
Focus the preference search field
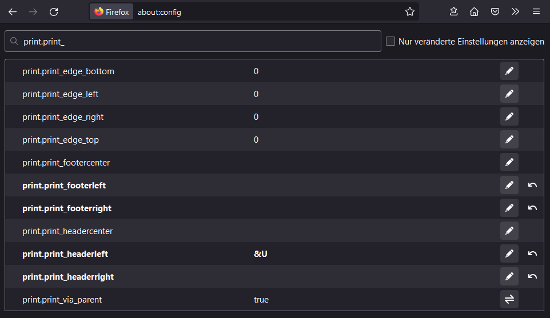[200, 42]
